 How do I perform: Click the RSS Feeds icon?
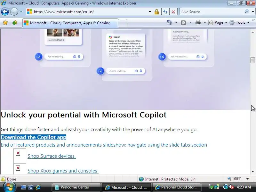(x=183, y=22)
